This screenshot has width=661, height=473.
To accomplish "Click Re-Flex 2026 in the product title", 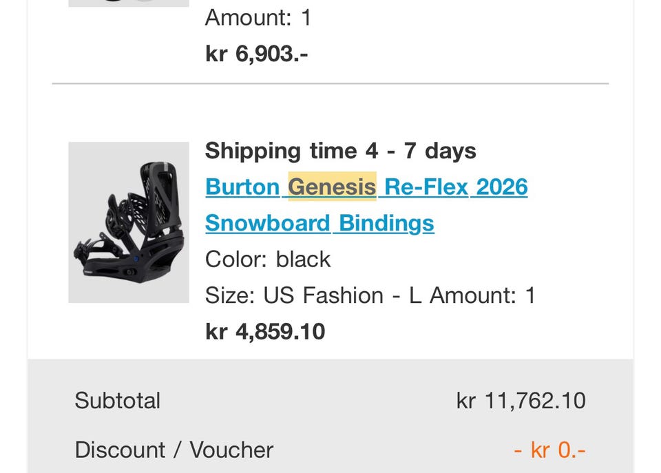I will [456, 187].
